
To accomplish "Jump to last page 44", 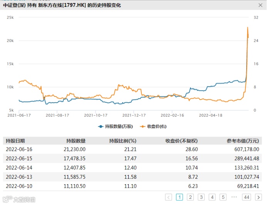I will click(247, 197).
